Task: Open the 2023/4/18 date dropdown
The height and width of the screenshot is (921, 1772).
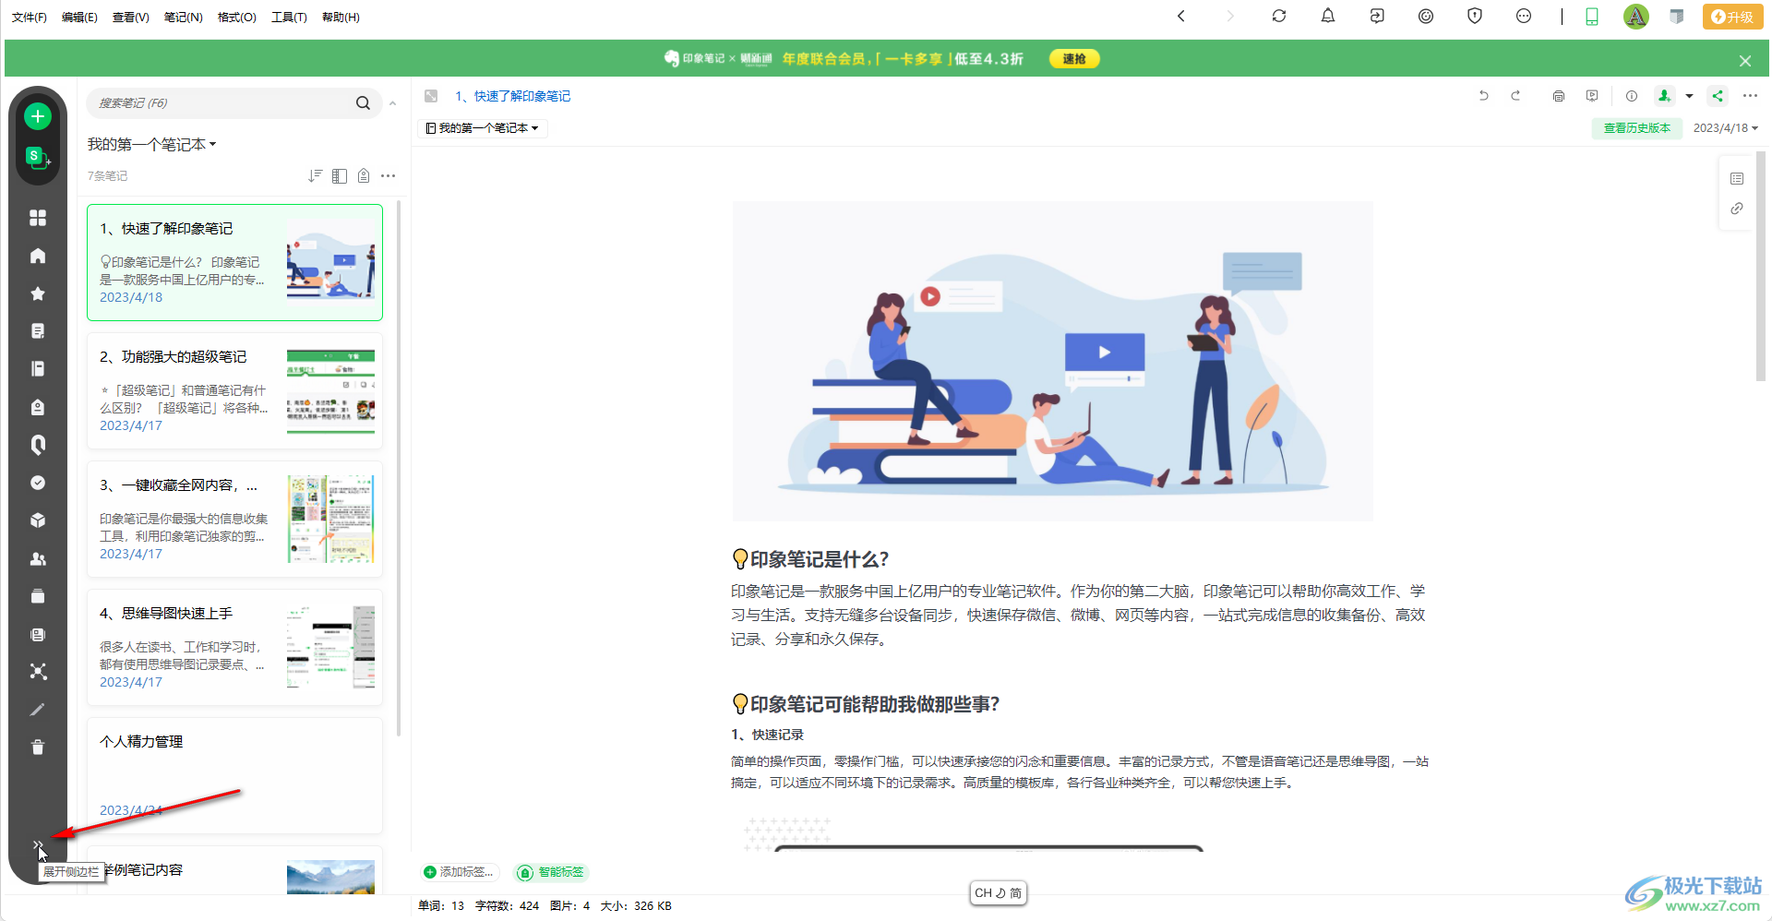Action: pos(1725,128)
